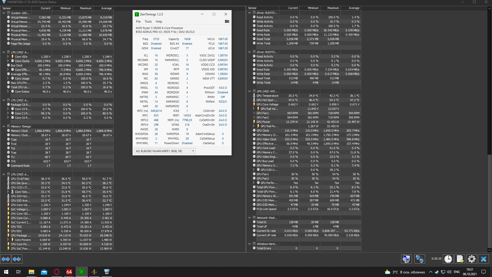Image resolution: width=492 pixels, height=277 pixels.
Task: Open HWiNFO sensor settings gear icon
Action: tap(471, 259)
